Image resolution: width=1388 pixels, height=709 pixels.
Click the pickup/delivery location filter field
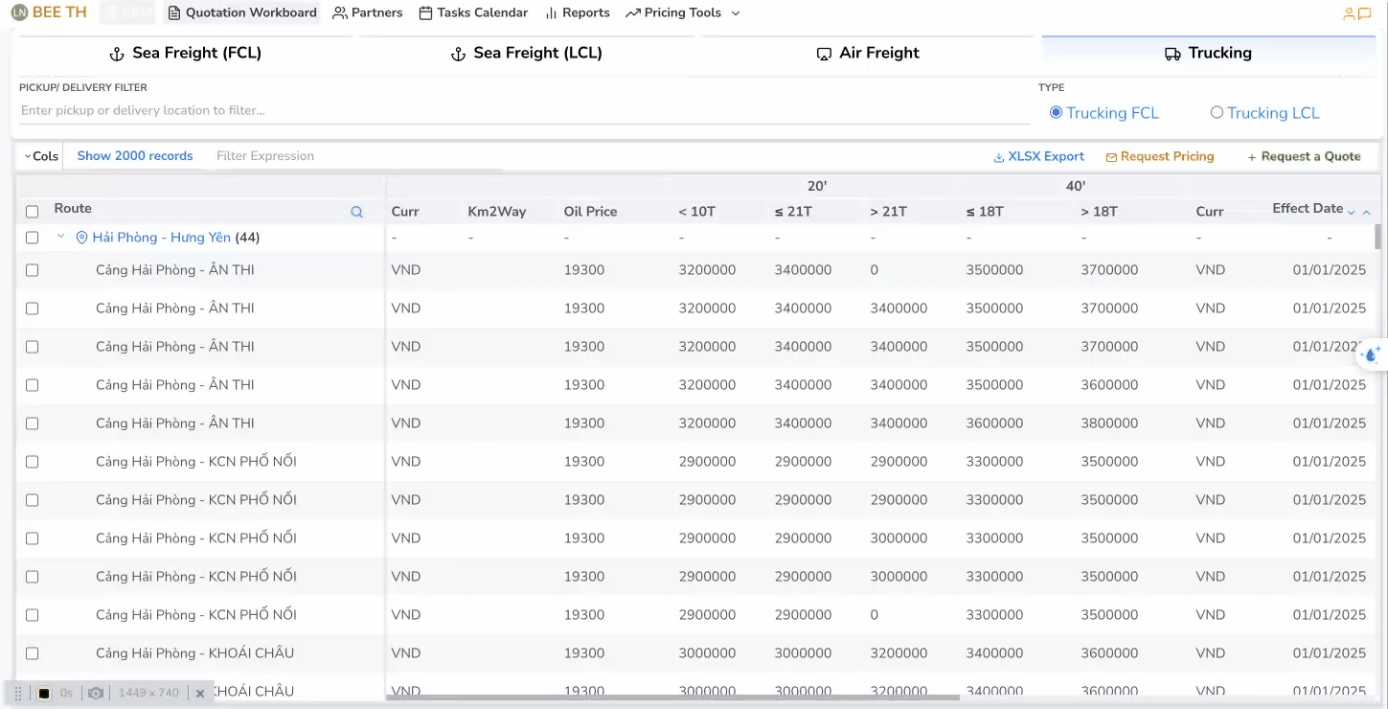point(523,110)
